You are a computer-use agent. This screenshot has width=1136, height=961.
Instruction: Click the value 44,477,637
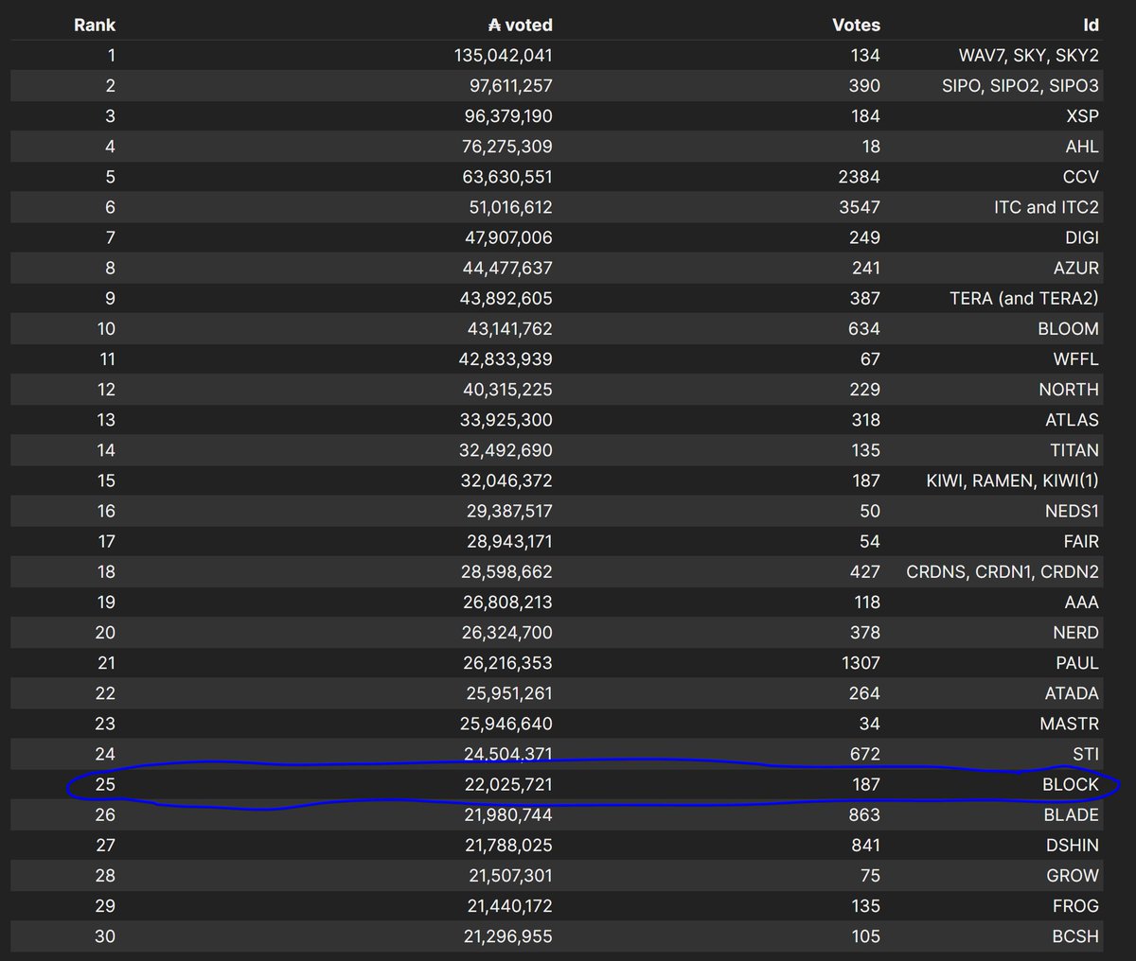click(508, 268)
